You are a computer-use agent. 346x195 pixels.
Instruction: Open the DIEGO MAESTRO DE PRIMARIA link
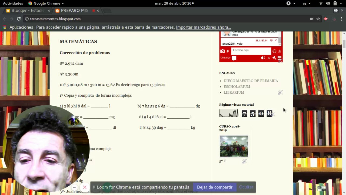click(x=251, y=81)
